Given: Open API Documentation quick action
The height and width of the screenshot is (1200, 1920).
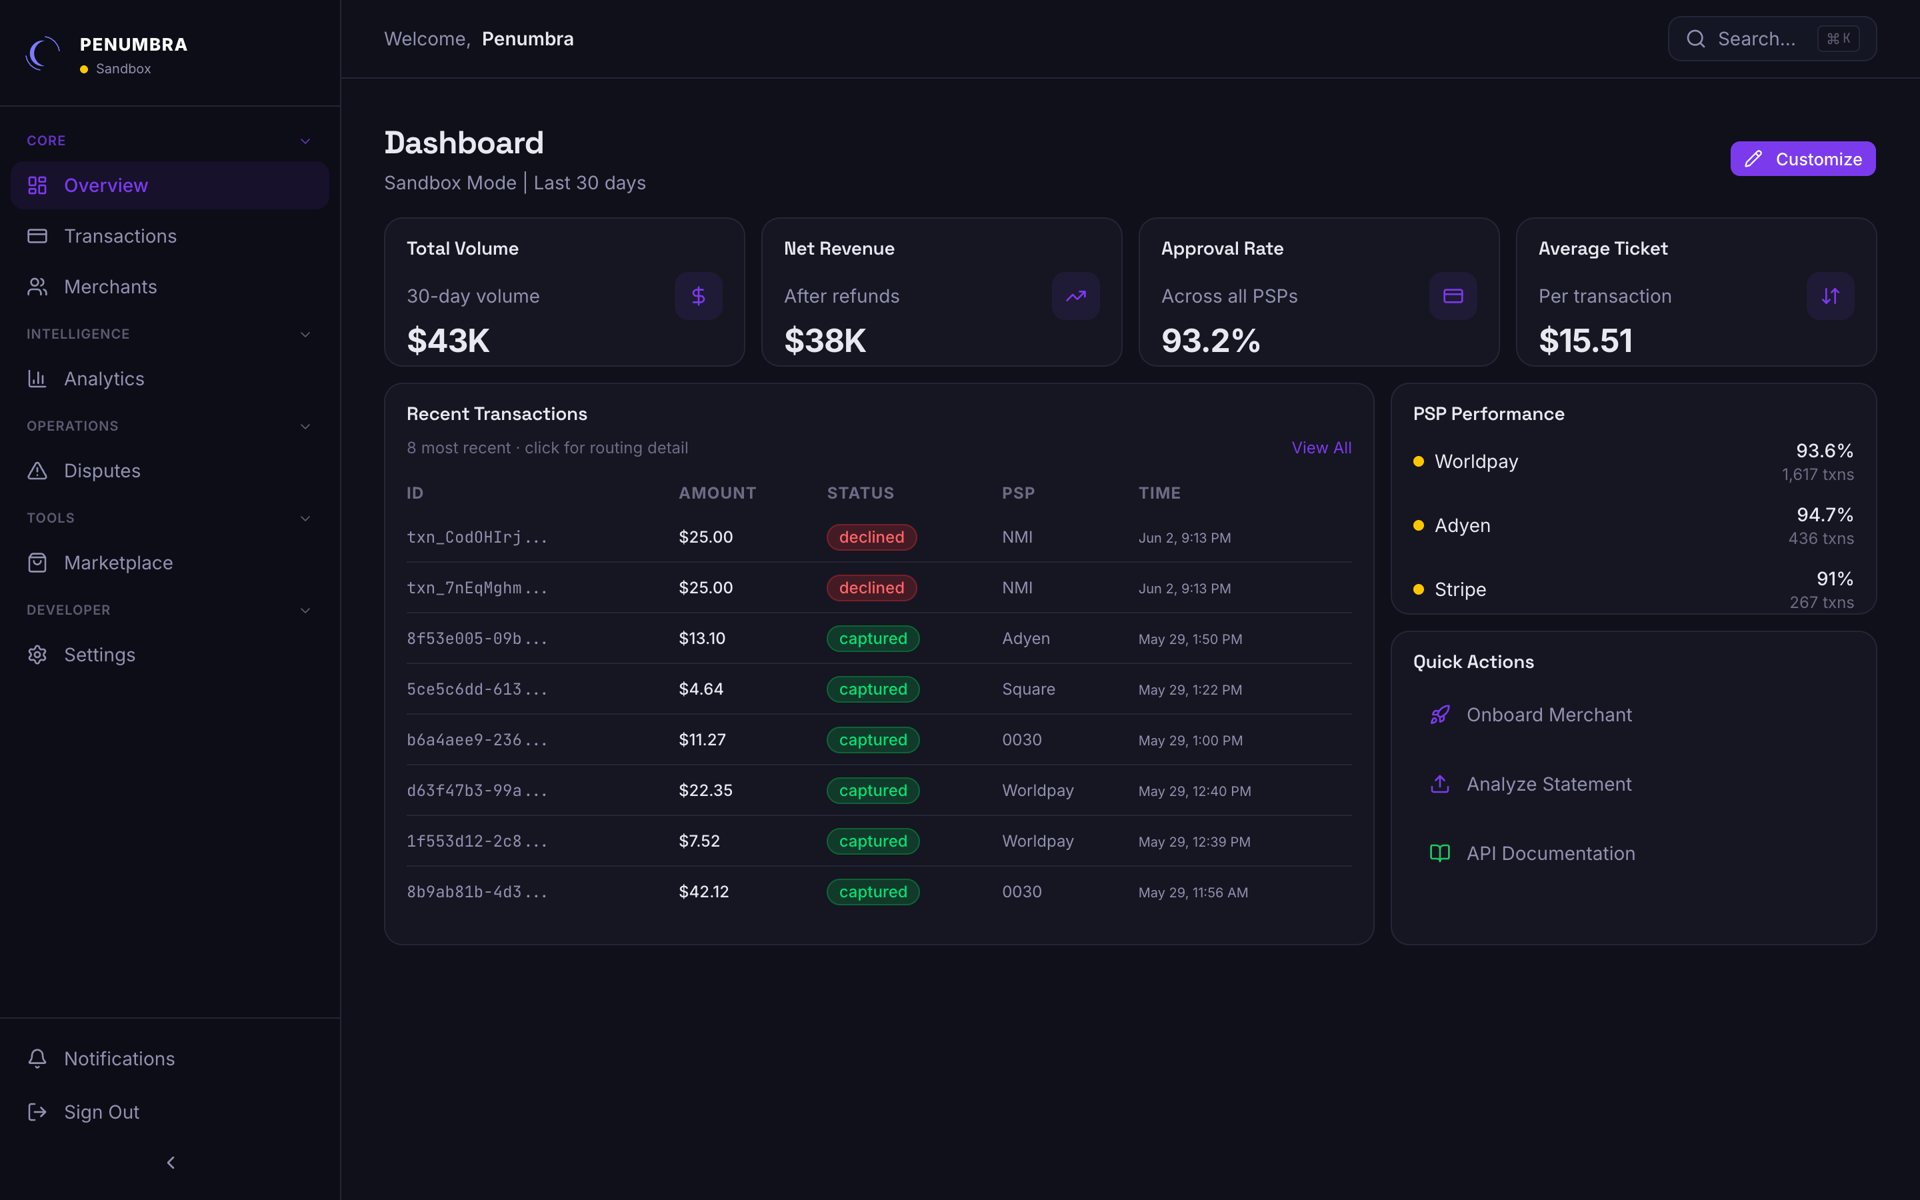Looking at the screenshot, I should point(1633,853).
